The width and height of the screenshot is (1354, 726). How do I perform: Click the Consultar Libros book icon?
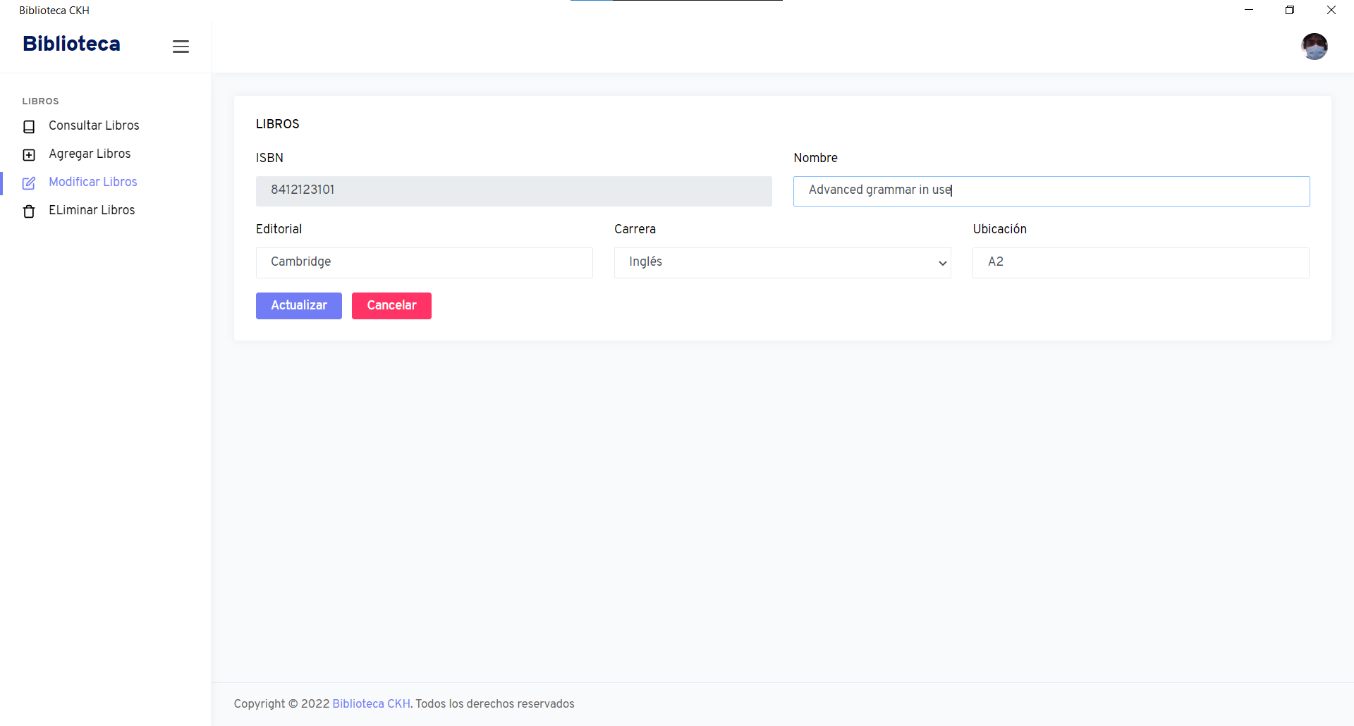pyautogui.click(x=29, y=126)
